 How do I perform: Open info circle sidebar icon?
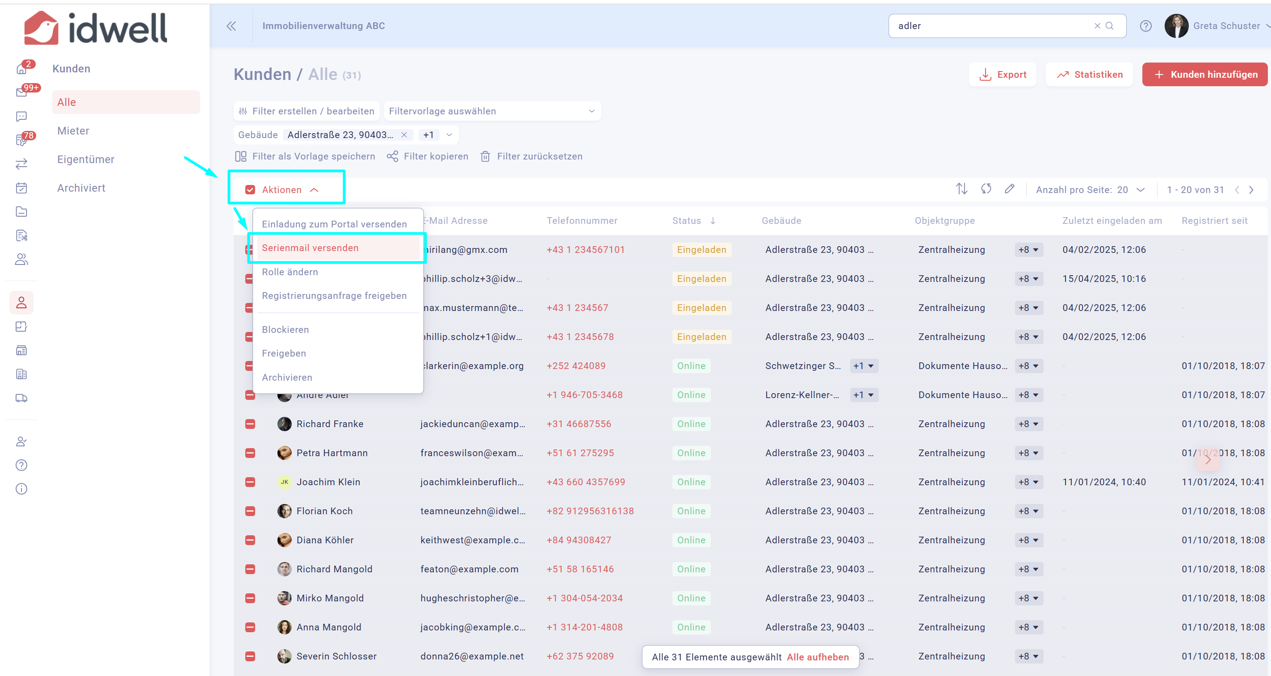point(22,488)
